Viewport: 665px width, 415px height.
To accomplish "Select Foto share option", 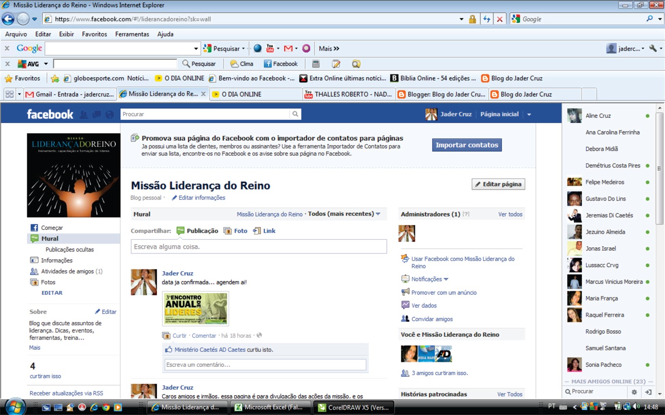I will (x=236, y=231).
